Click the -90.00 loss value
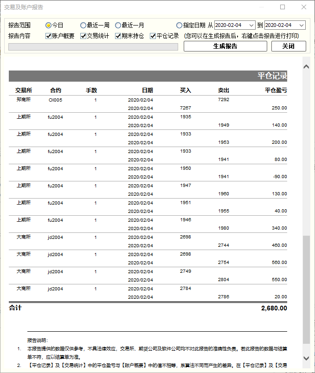The width and height of the screenshot is (315, 373). tap(280, 176)
